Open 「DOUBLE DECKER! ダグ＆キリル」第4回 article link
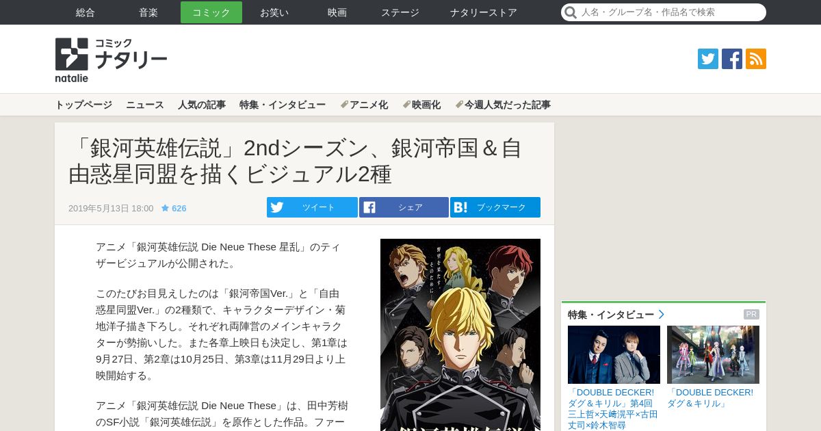 pyautogui.click(x=613, y=409)
